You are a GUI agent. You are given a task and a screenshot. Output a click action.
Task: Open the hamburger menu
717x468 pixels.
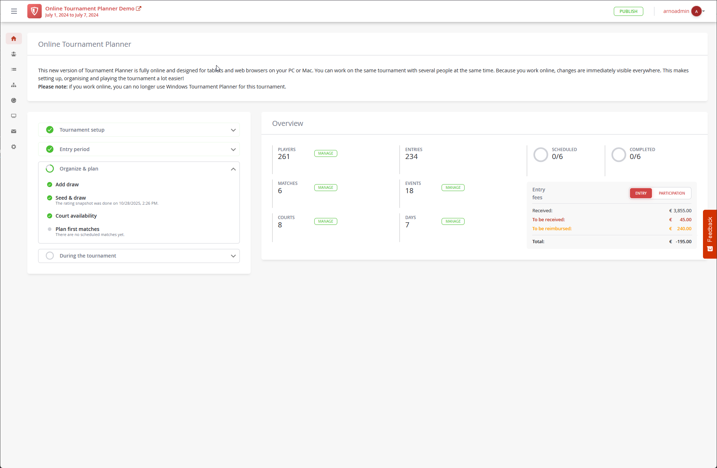(14, 11)
